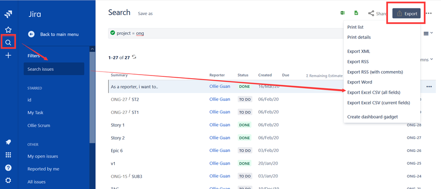
Task: Open notifications rocket icon in sidebar
Action: point(8,142)
